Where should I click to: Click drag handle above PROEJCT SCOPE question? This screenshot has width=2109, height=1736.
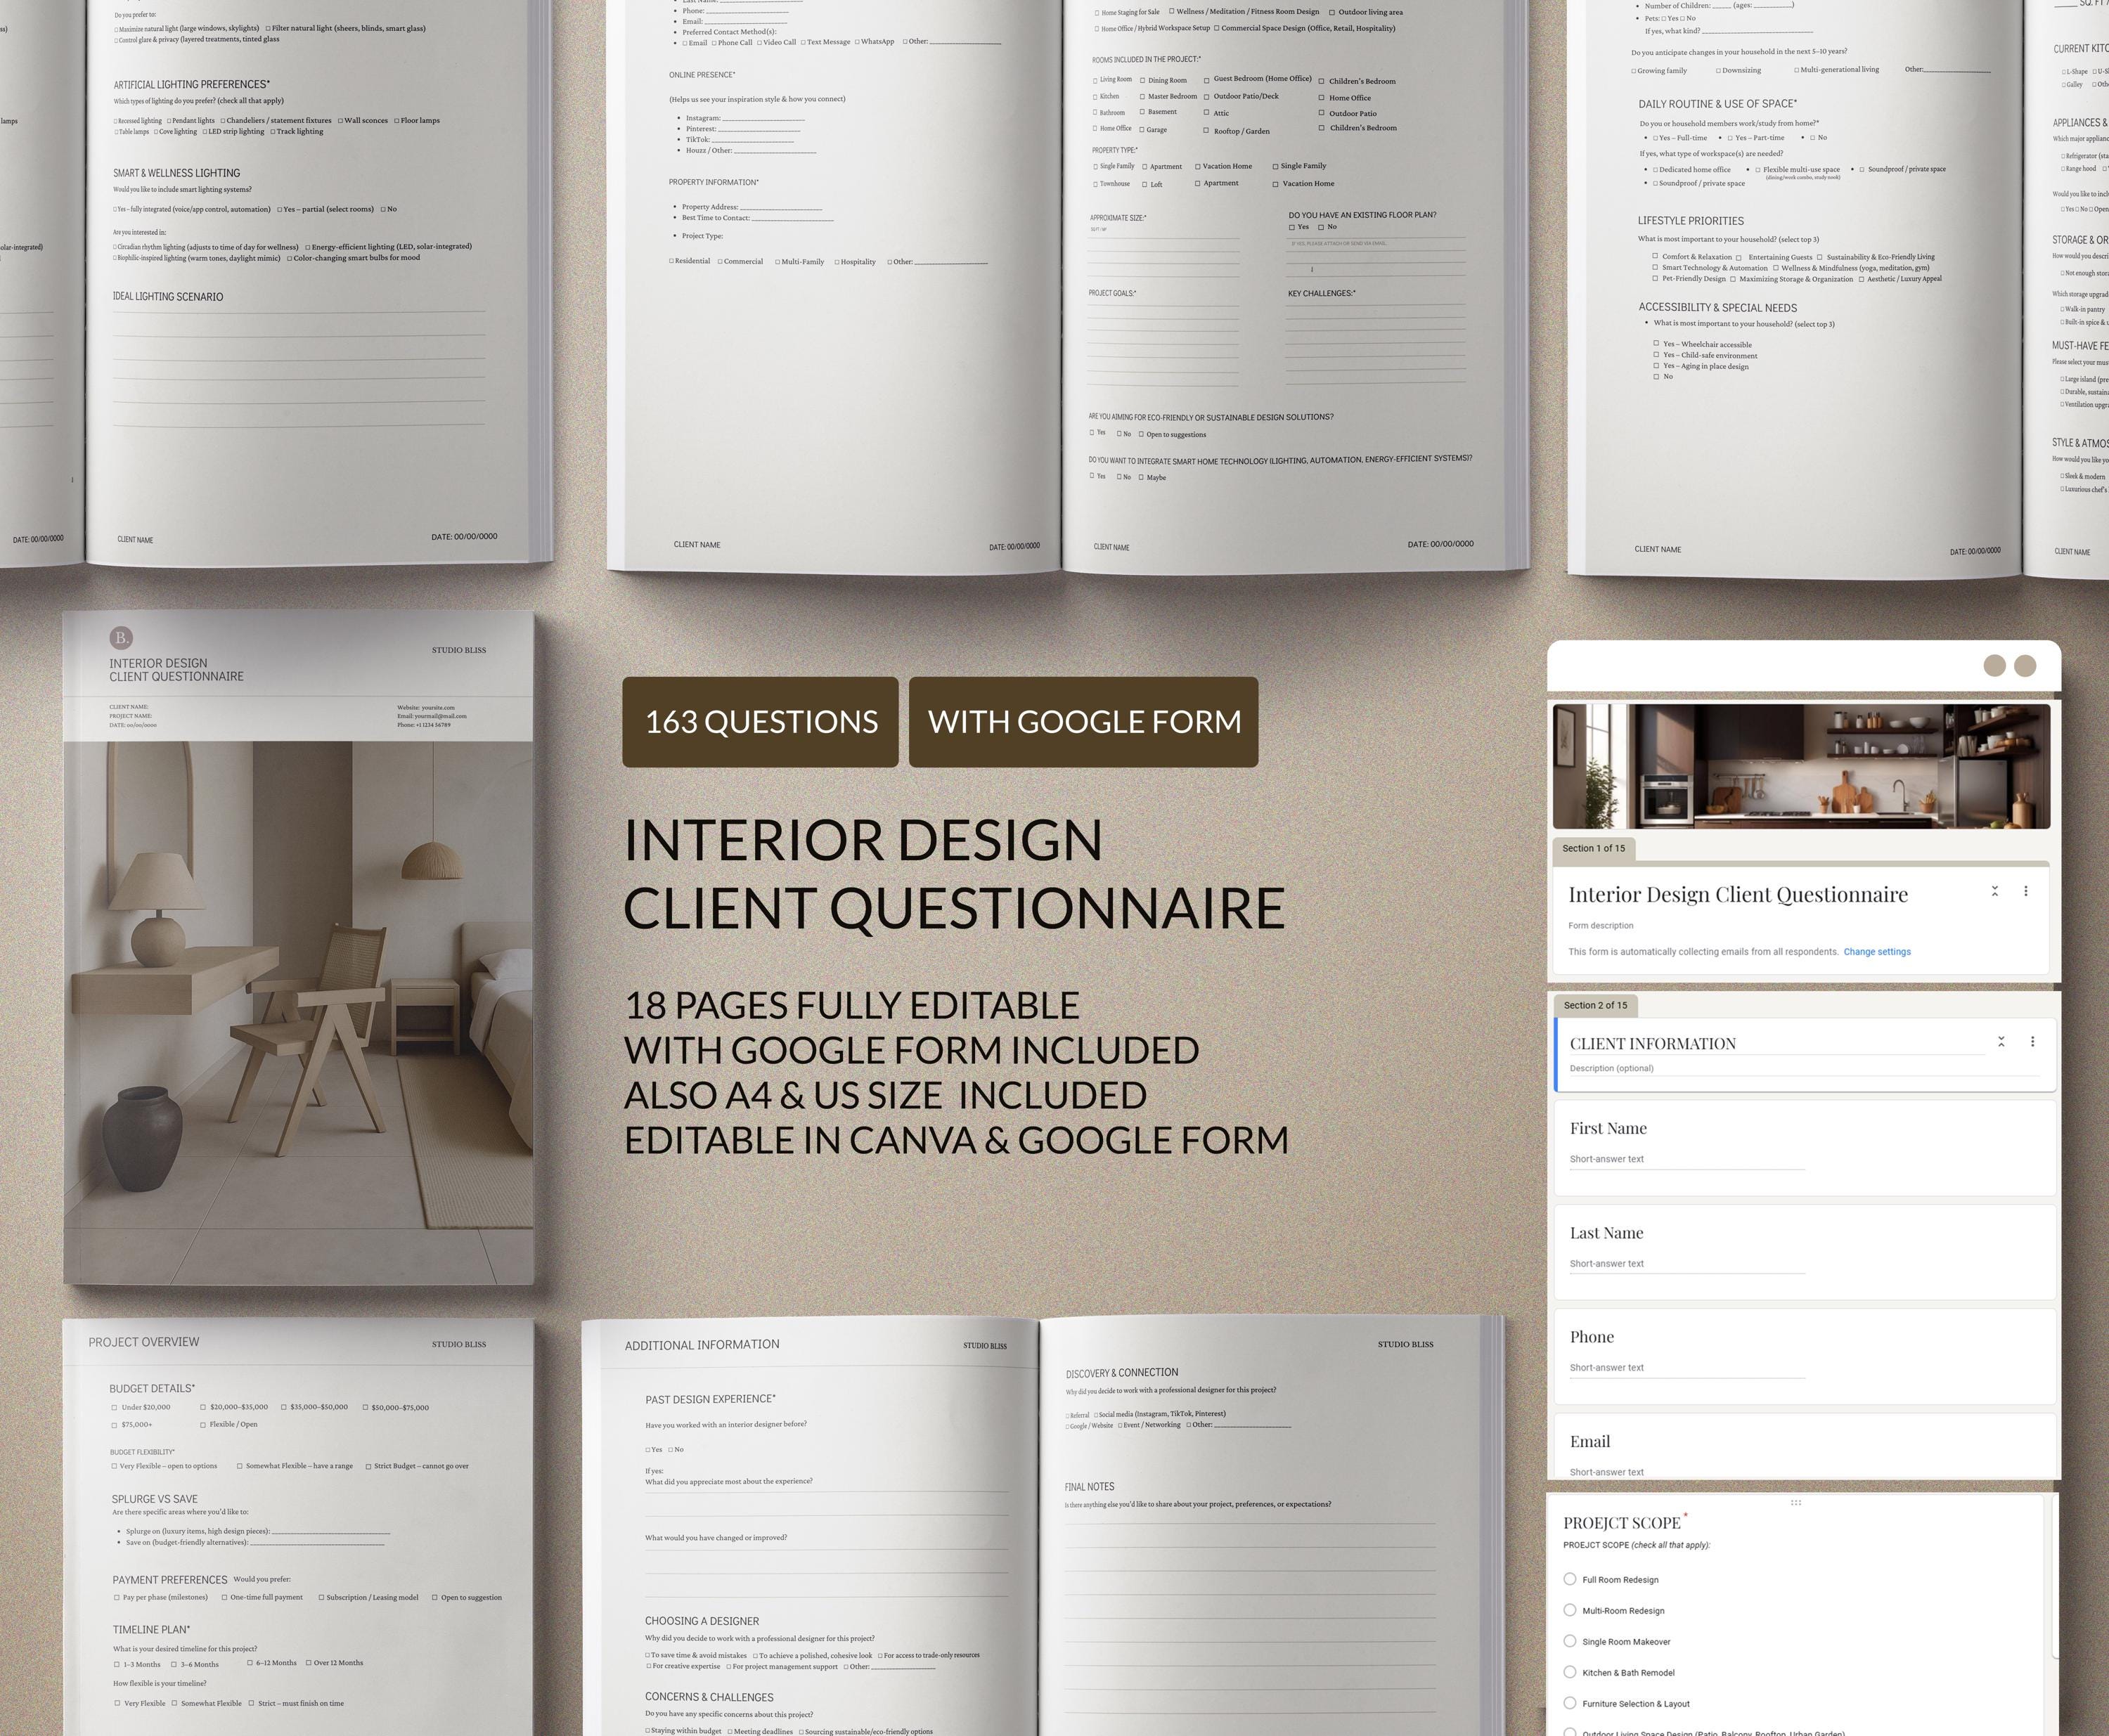click(x=1797, y=1503)
